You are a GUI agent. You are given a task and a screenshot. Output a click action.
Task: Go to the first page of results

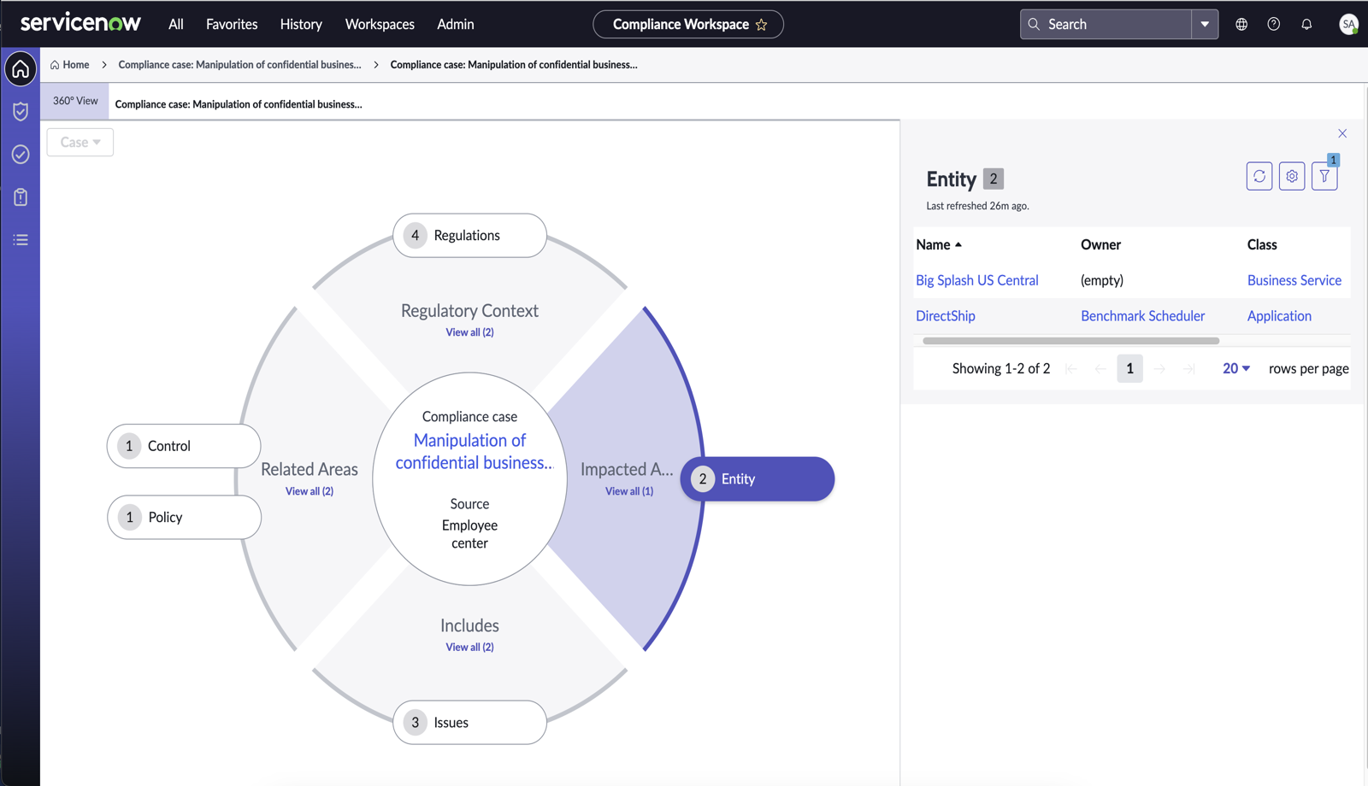coord(1070,368)
